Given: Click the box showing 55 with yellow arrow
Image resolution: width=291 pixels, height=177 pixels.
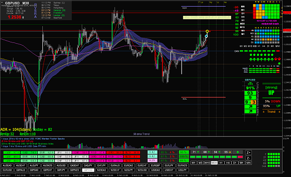Looking at the screenshot, I should 227,152.
